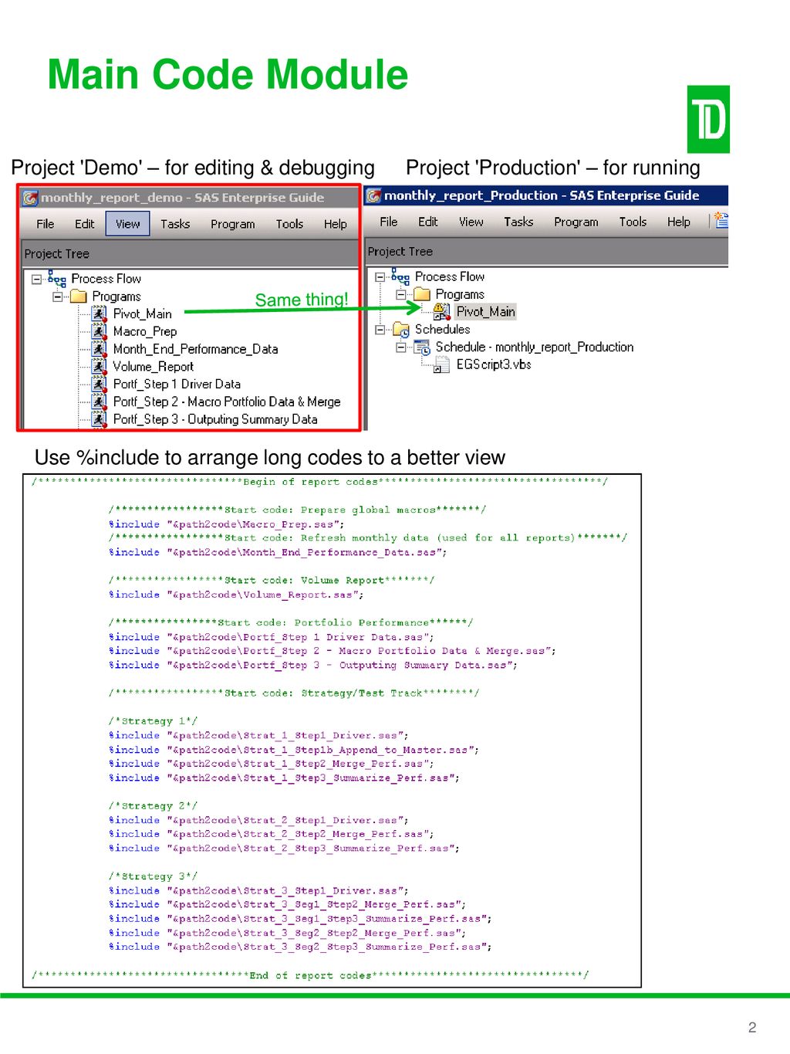Click Programs folder icon in Production tree

422,294
